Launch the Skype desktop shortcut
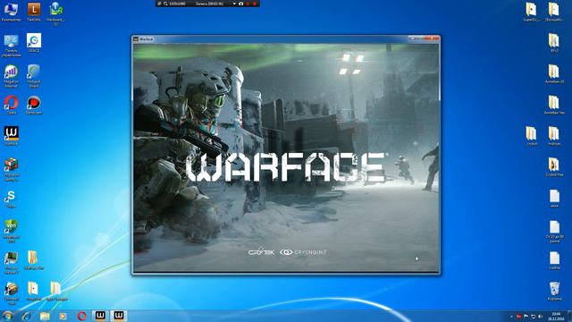This screenshot has width=572, height=322. (x=11, y=199)
